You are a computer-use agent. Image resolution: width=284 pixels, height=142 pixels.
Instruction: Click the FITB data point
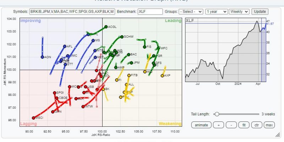[x=129, y=75]
